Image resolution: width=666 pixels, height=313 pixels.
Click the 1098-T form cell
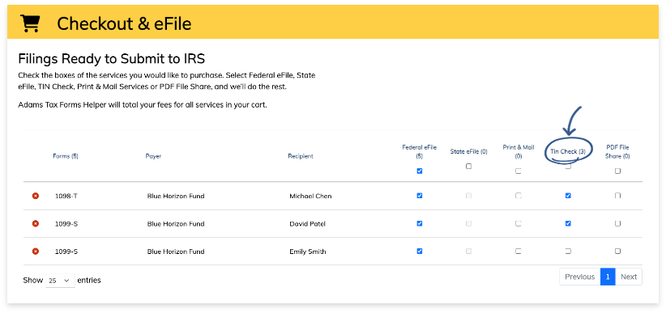click(66, 196)
